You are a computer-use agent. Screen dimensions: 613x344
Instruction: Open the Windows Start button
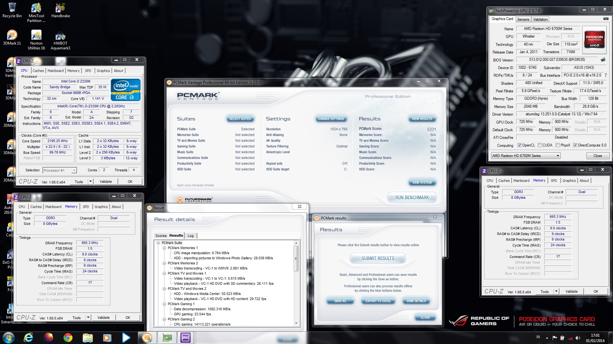pyautogui.click(x=9, y=338)
